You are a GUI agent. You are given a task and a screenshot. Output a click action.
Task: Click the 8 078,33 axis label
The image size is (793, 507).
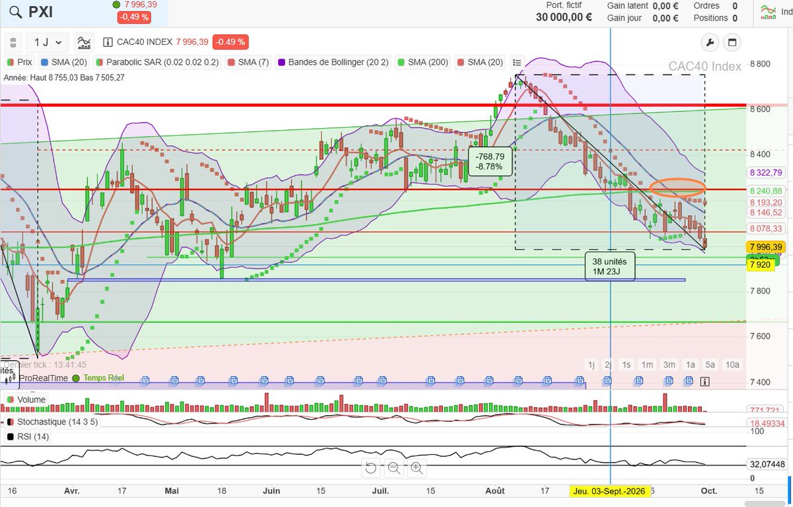click(x=765, y=228)
